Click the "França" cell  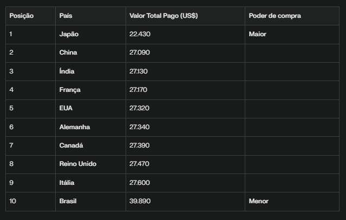[x=70, y=90]
